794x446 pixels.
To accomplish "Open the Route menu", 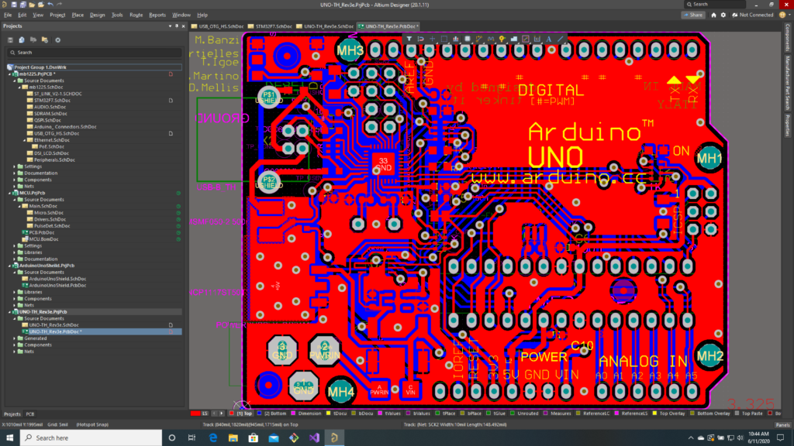I will [136, 15].
